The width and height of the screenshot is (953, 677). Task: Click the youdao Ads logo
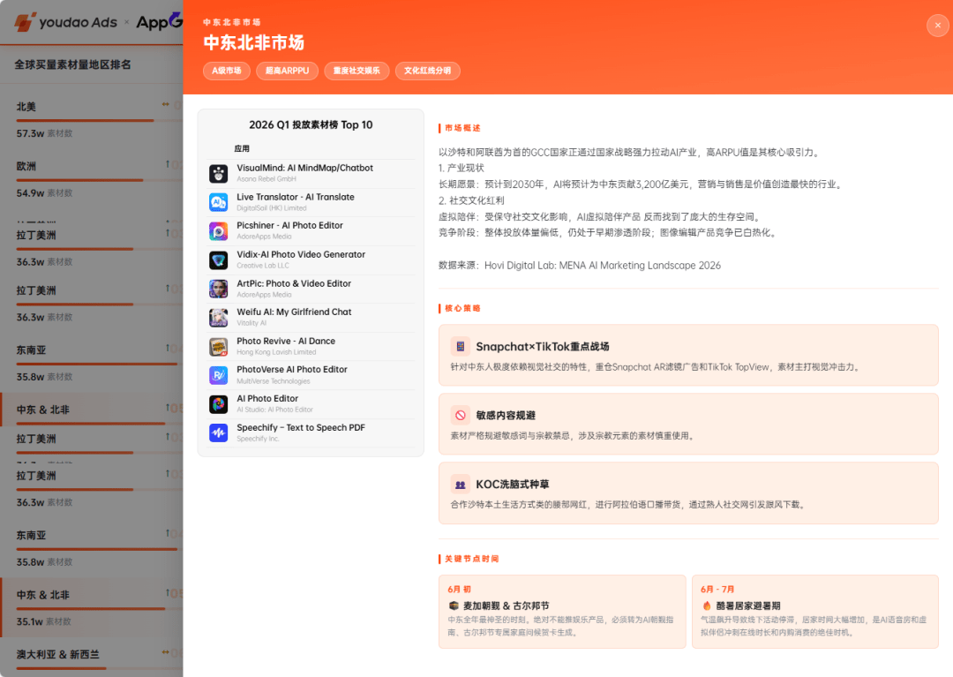tap(65, 22)
